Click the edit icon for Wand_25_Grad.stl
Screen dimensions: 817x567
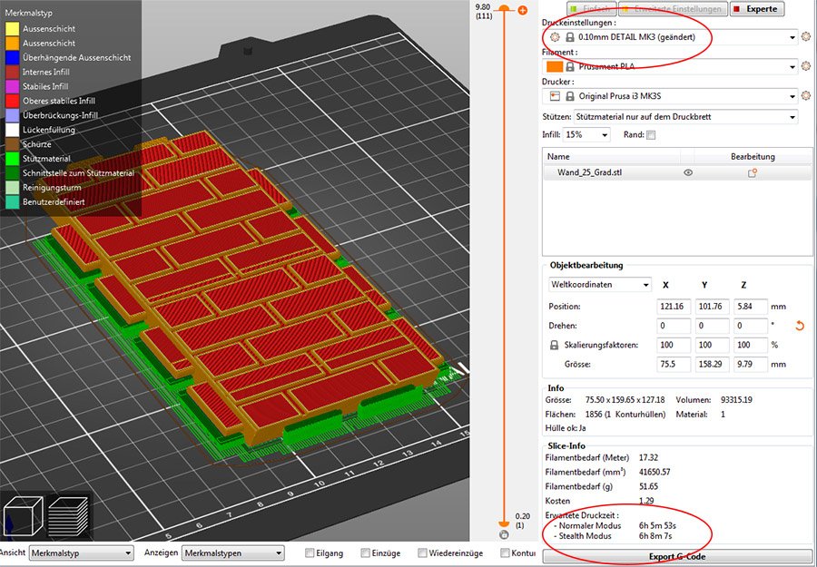(753, 172)
